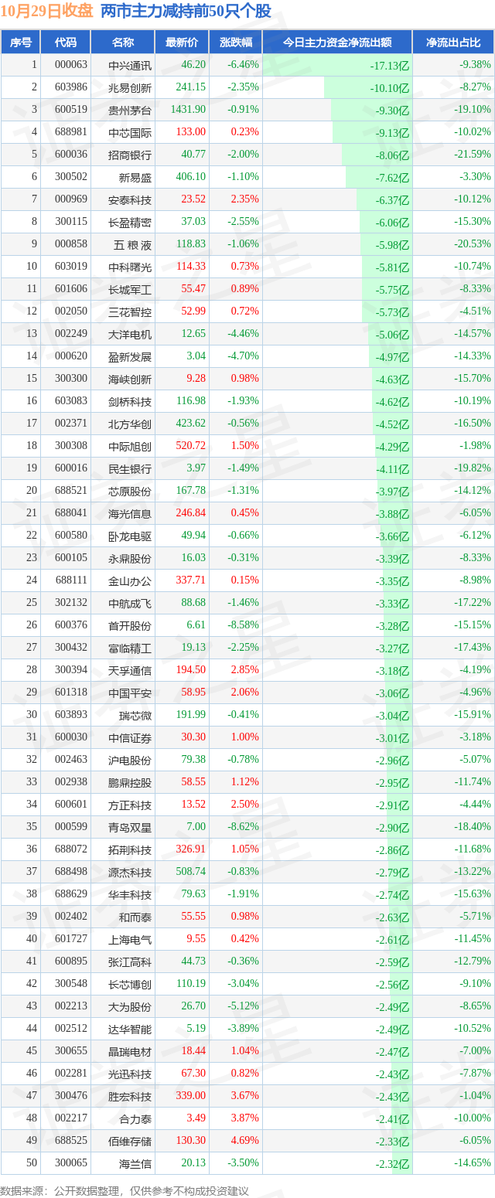Click stock code 002249
This screenshot has height=1198, width=495.
click(x=71, y=334)
